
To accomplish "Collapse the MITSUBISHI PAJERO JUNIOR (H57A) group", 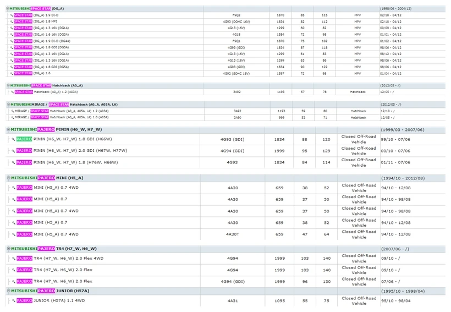I will coord(9,291).
